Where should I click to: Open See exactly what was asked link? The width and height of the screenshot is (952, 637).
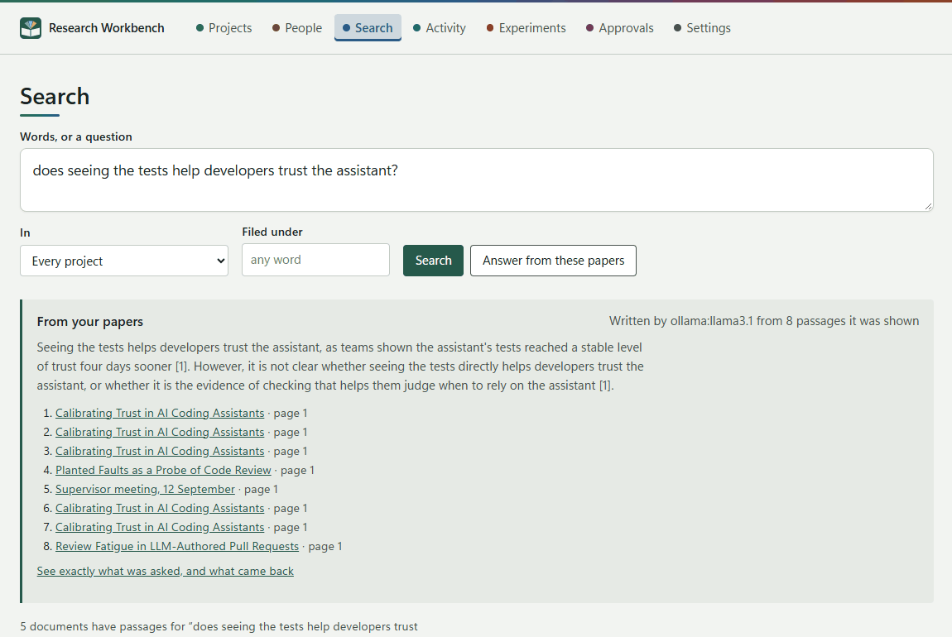point(165,571)
